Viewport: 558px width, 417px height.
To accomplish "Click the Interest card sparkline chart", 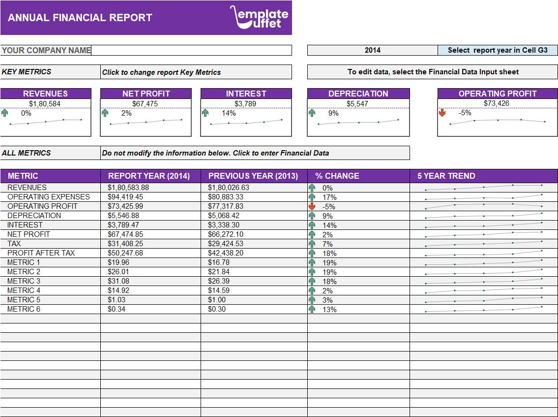I will coord(246,122).
